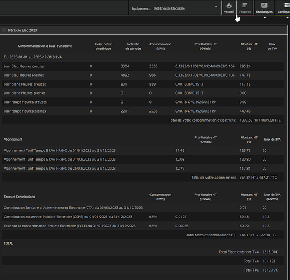
Task: Click index fin value 3304
Action: pos(125,66)
